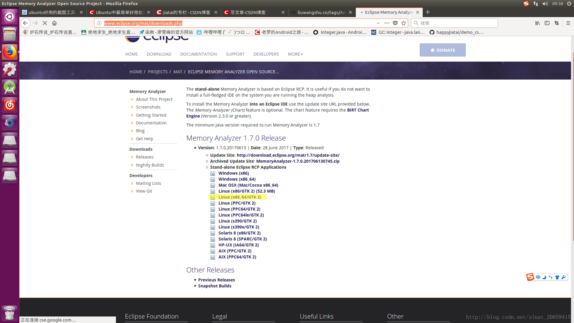Click the home navigation icon
Viewport: 574px width, 323px height.
click(x=54, y=23)
